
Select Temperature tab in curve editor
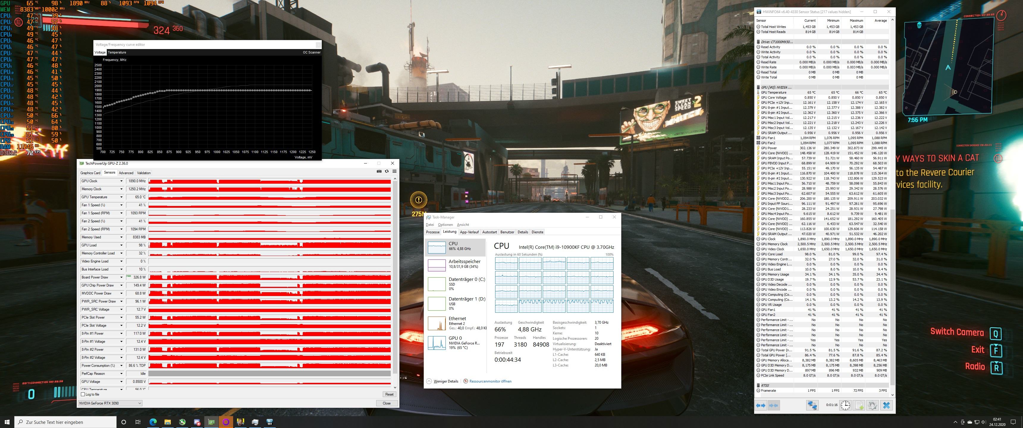117,52
